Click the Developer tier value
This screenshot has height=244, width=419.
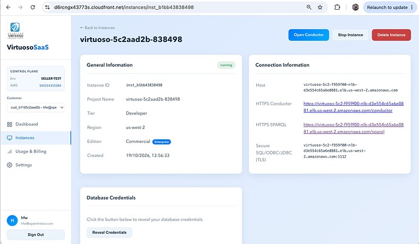coord(137,113)
